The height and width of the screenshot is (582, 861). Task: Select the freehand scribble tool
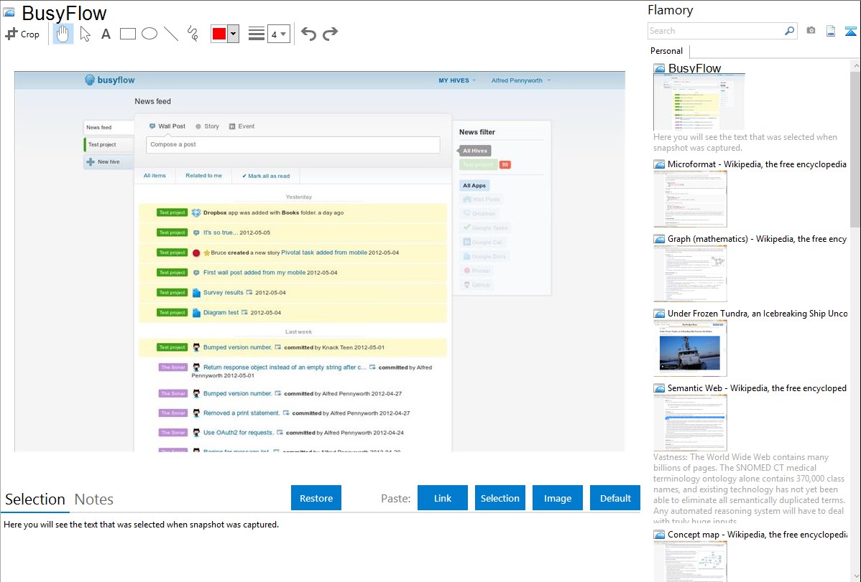coord(193,34)
